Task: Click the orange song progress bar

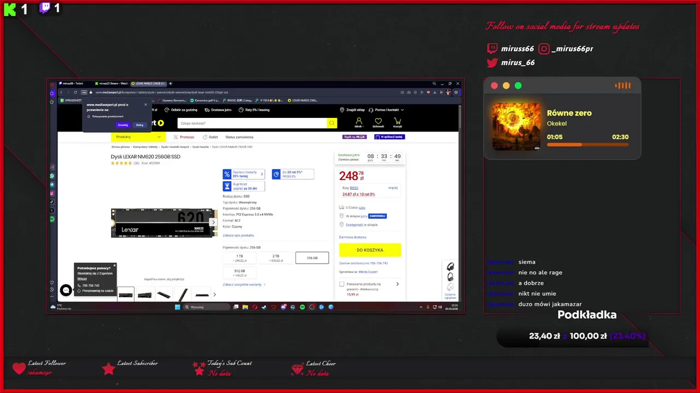Action: [587, 145]
